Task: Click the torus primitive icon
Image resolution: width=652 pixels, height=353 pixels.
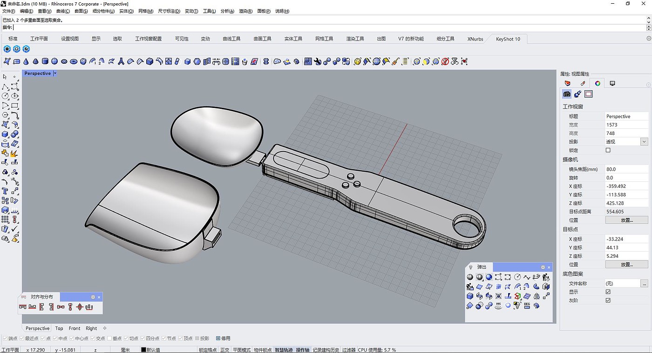Action: [74, 61]
